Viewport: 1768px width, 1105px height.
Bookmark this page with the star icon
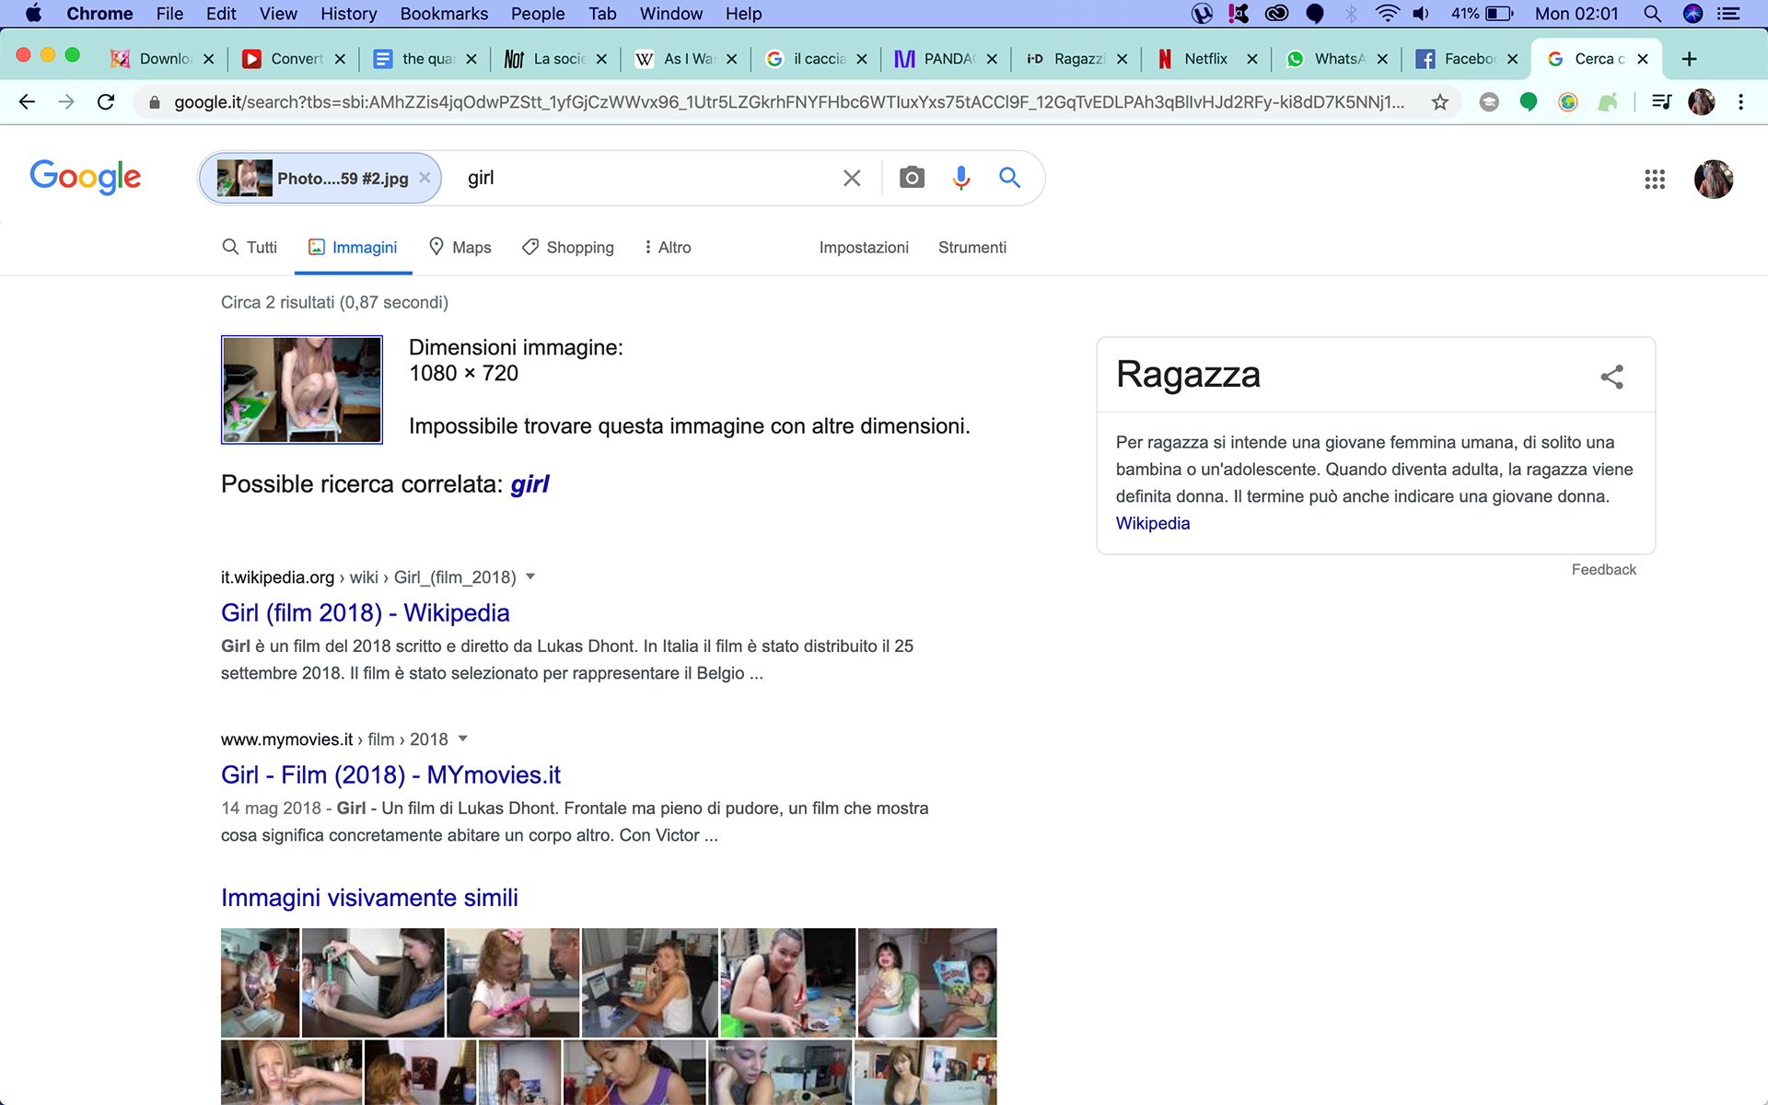click(1440, 102)
